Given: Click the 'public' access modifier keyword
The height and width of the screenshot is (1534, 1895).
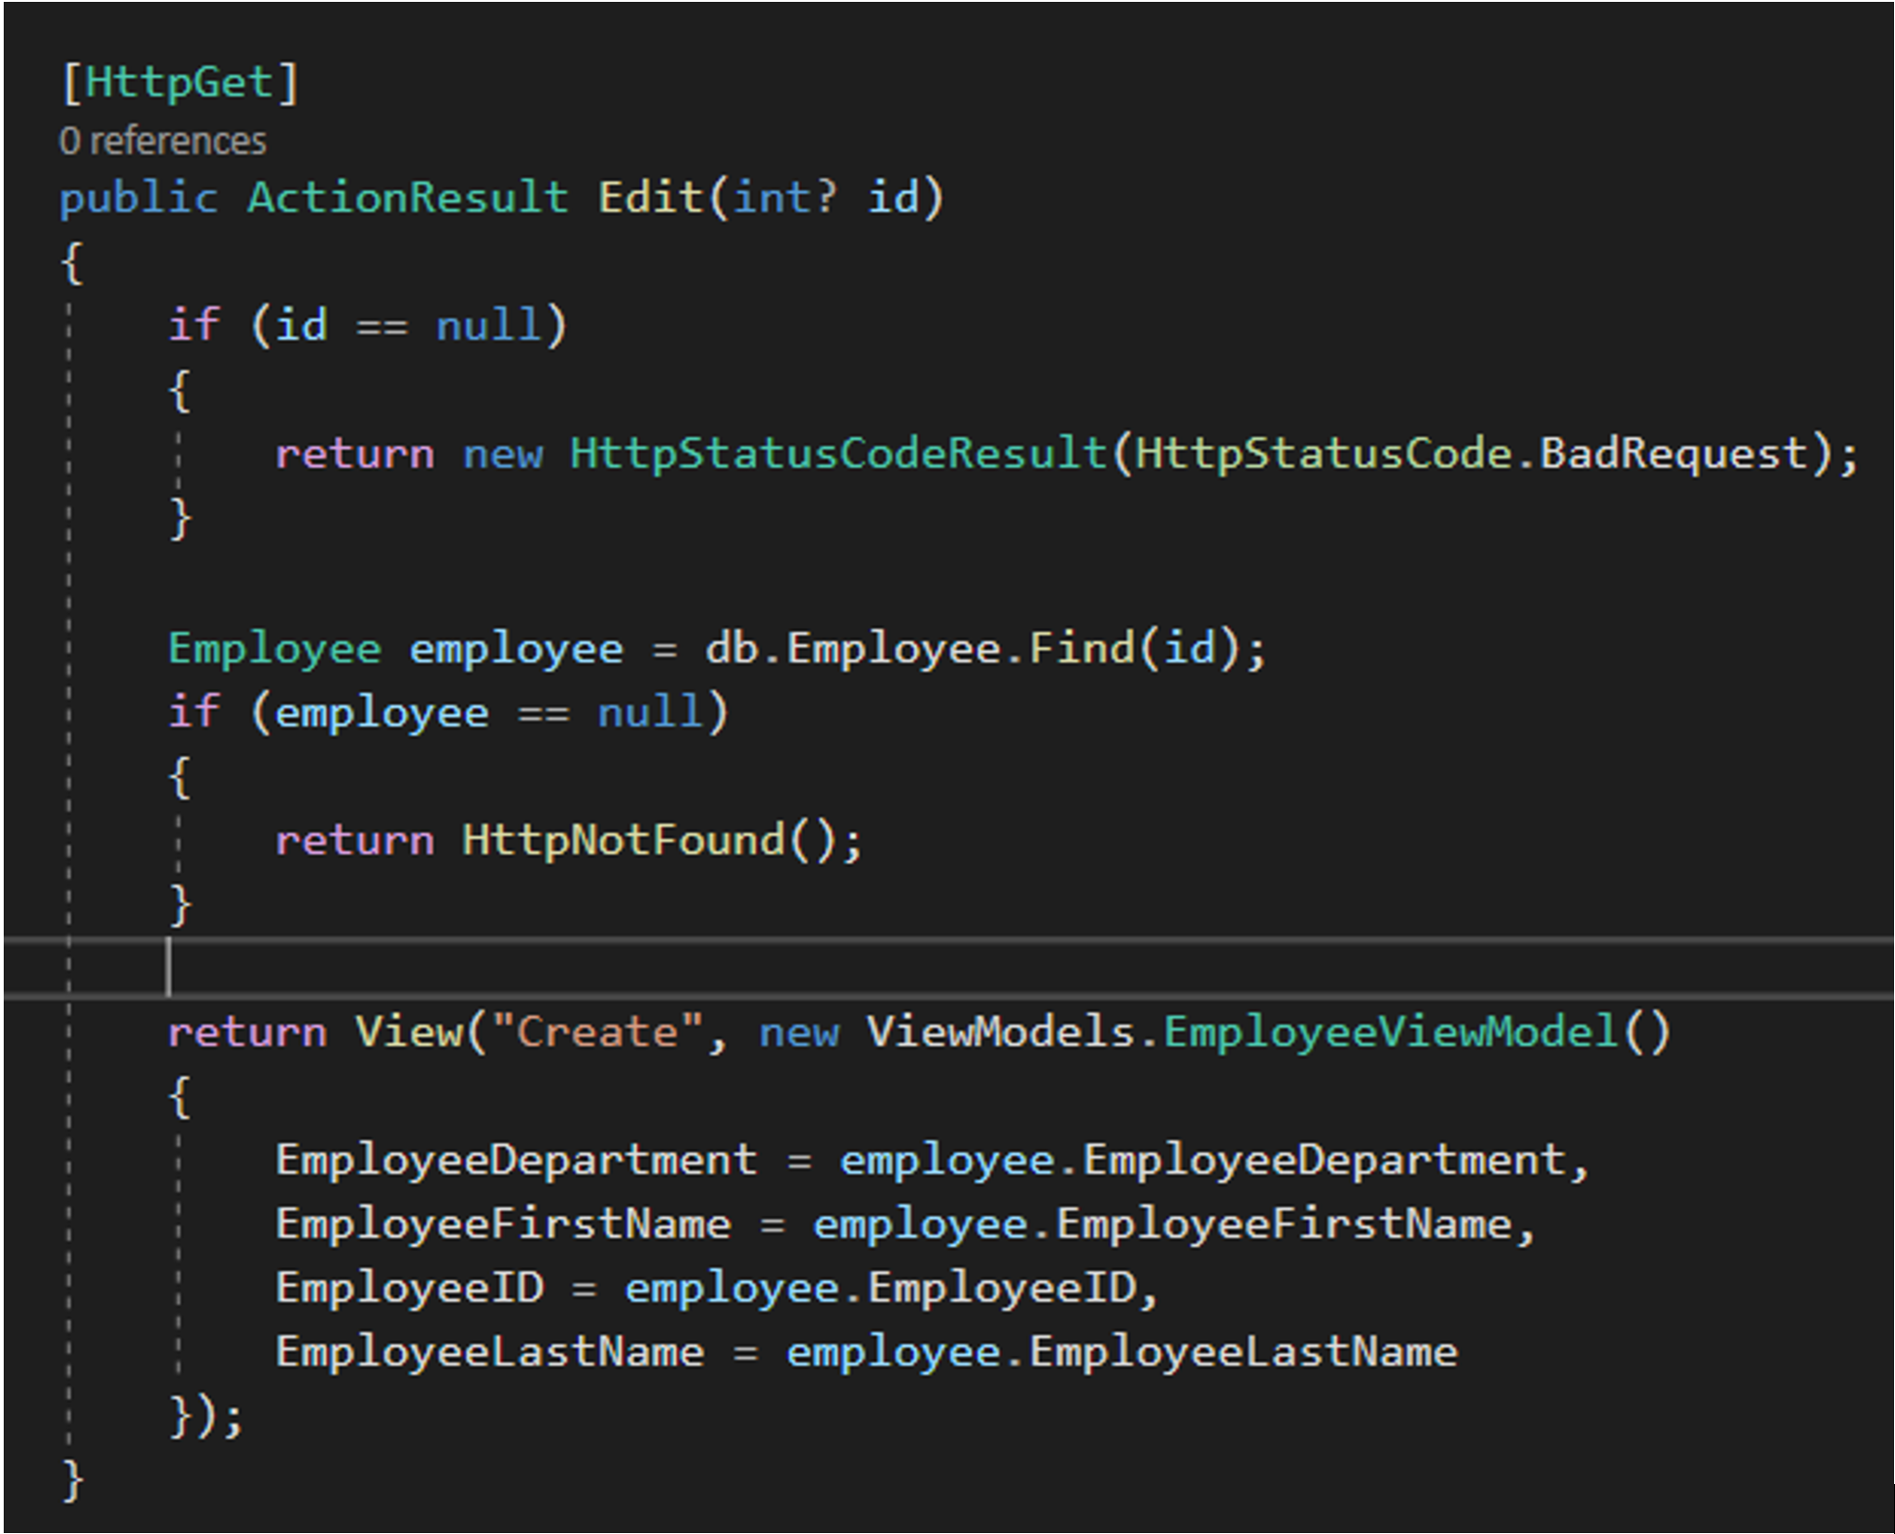Looking at the screenshot, I should [x=139, y=197].
